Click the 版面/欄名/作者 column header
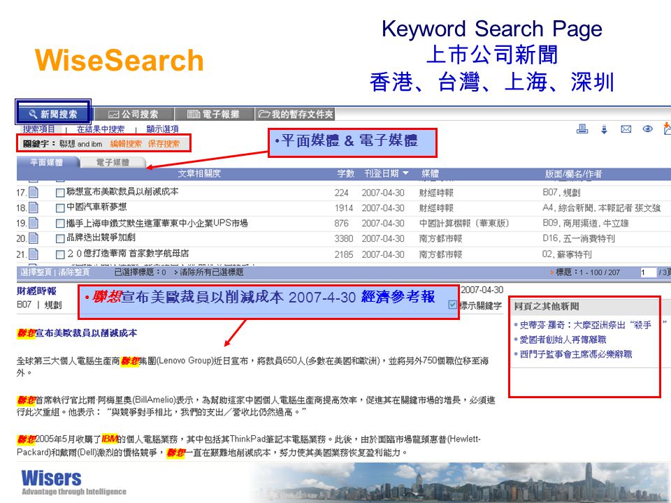671x503 pixels. point(573,174)
